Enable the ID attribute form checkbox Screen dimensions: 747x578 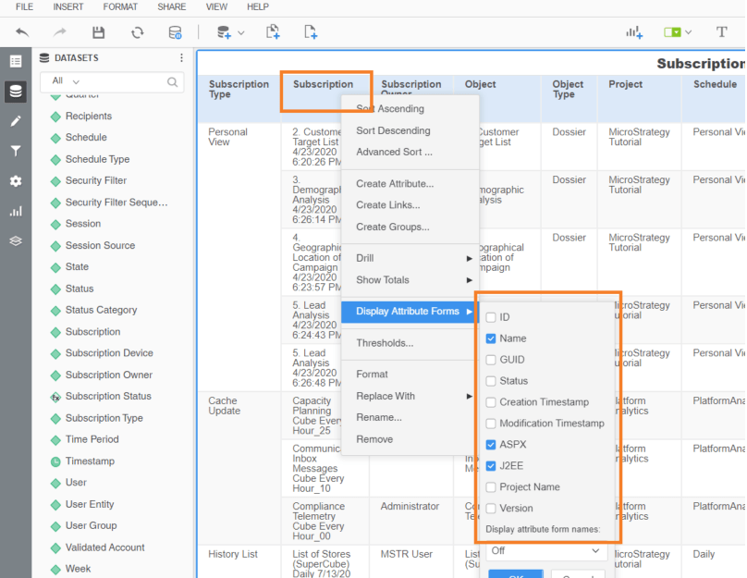[491, 317]
